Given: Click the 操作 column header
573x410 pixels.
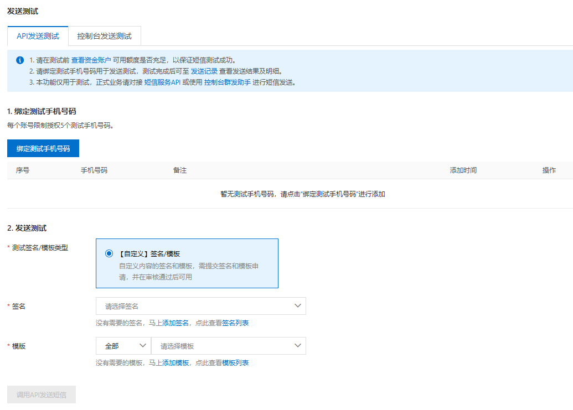Looking at the screenshot, I should pos(549,170).
